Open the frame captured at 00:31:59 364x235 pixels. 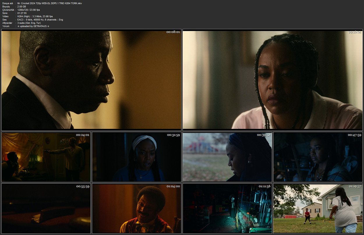[137, 157]
